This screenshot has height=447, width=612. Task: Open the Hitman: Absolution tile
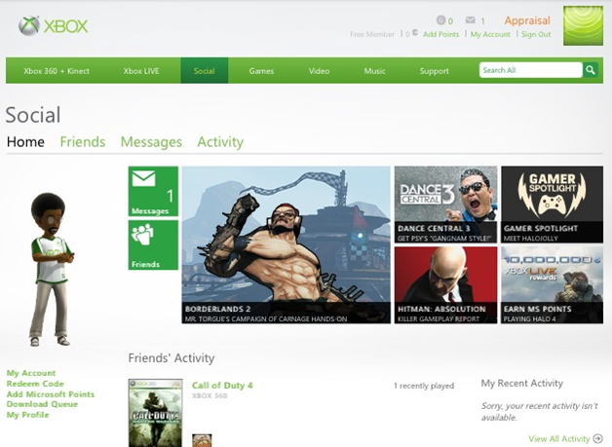point(445,285)
